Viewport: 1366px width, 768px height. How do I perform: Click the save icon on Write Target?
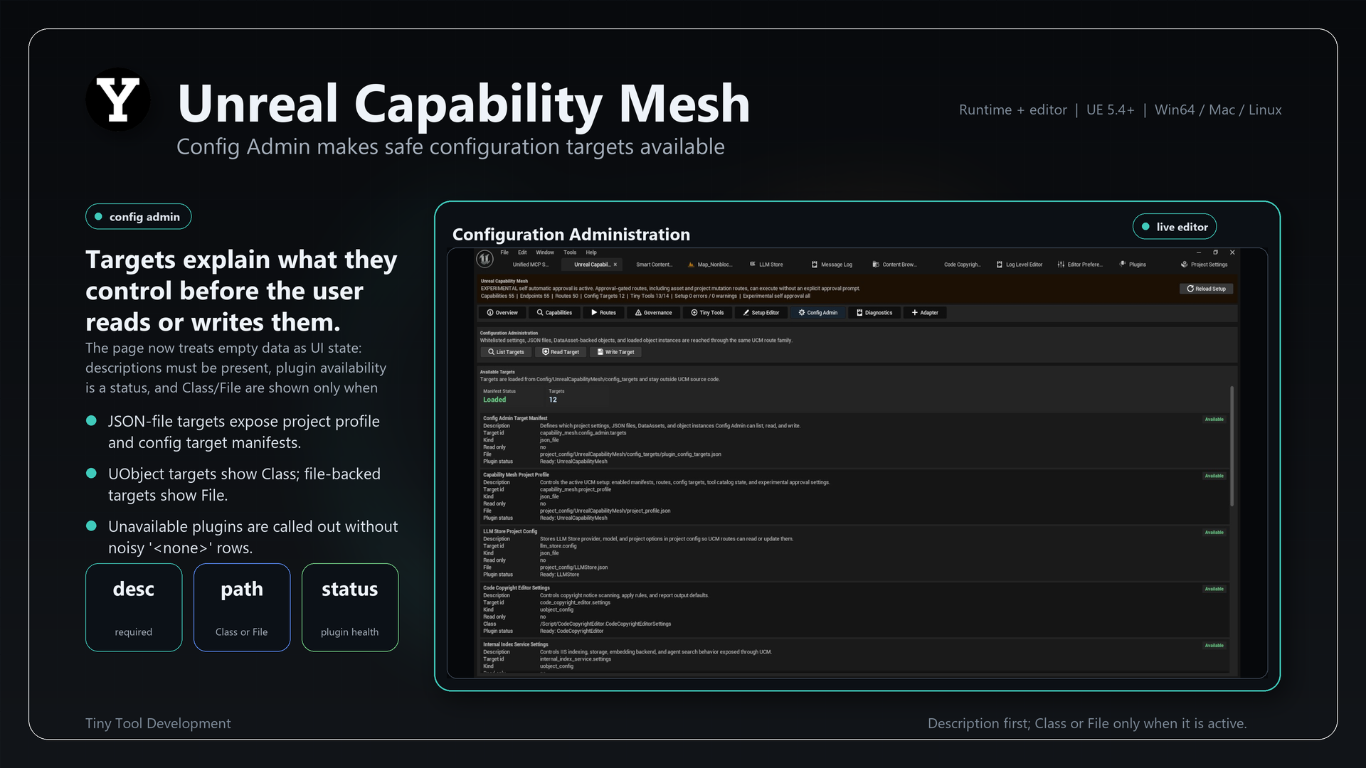[x=600, y=352]
